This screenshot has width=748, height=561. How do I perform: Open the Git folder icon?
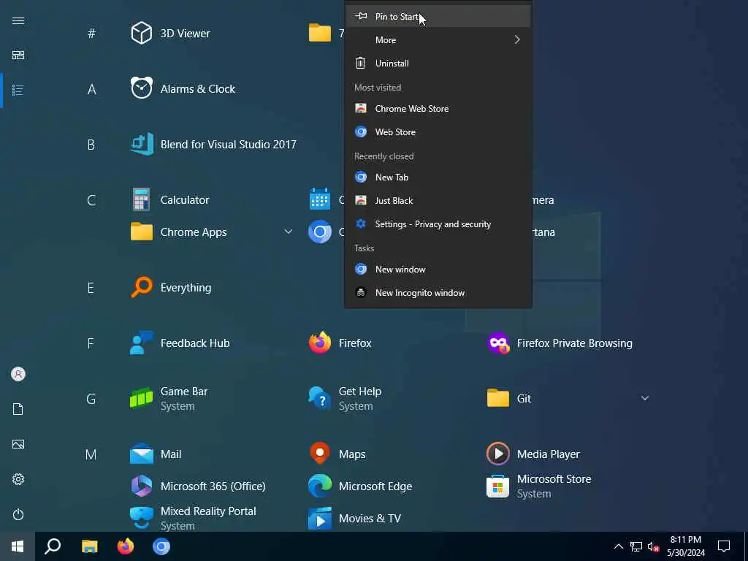498,398
